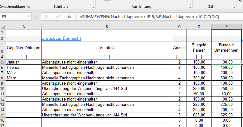
Task: Select Anzahl value 5 in row 15
Action: (x=179, y=115)
